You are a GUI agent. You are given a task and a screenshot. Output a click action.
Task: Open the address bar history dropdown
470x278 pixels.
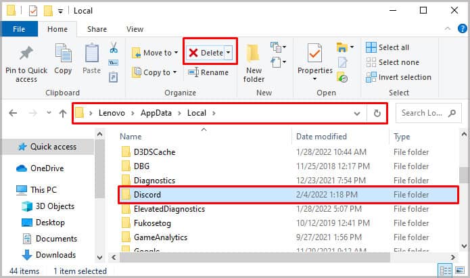point(356,114)
